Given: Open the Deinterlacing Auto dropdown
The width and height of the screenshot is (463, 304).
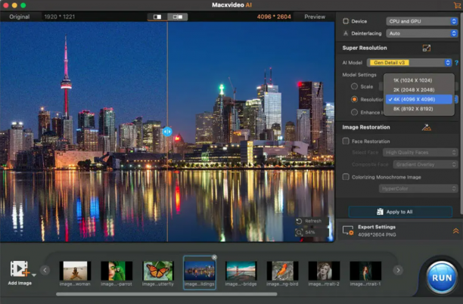Looking at the screenshot, I should coord(422,33).
